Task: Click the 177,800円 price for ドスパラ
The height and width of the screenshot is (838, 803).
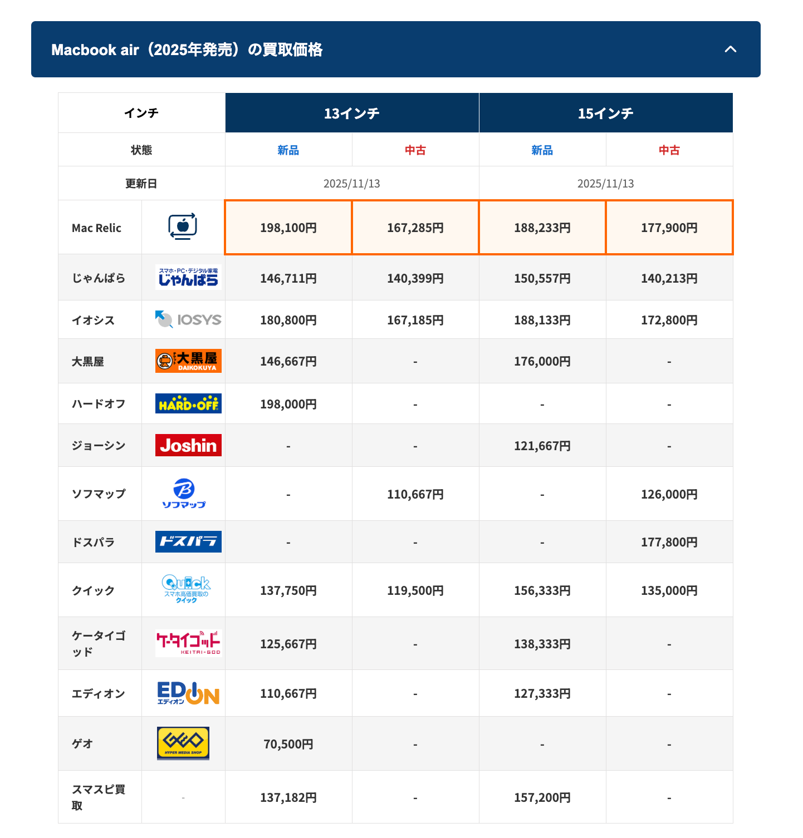Action: pos(669,542)
